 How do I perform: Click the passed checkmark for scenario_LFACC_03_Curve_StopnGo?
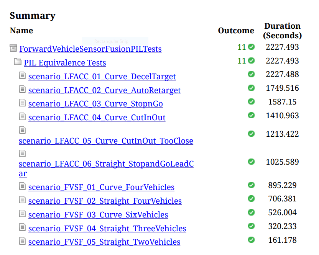(251, 102)
